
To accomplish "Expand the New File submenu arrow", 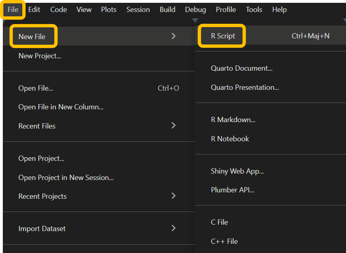I will pyautogui.click(x=173, y=36).
